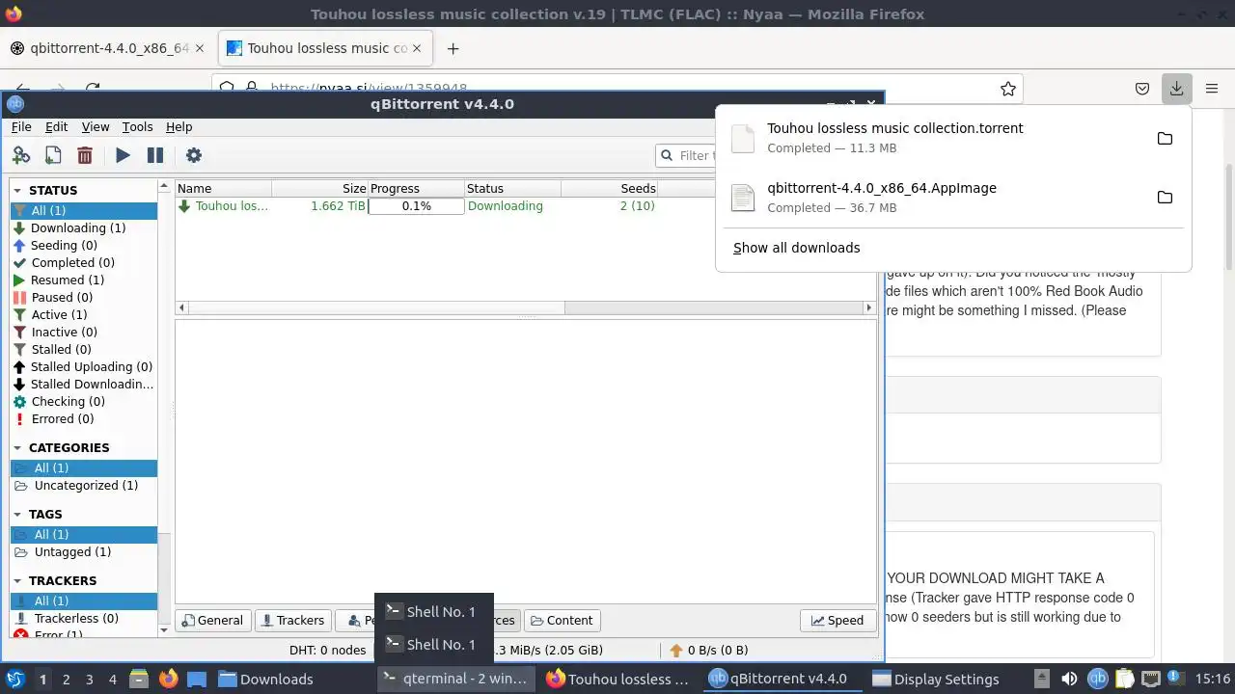This screenshot has height=694, width=1235.
Task: Sort torrents by Seeds column
Action: coord(609,188)
